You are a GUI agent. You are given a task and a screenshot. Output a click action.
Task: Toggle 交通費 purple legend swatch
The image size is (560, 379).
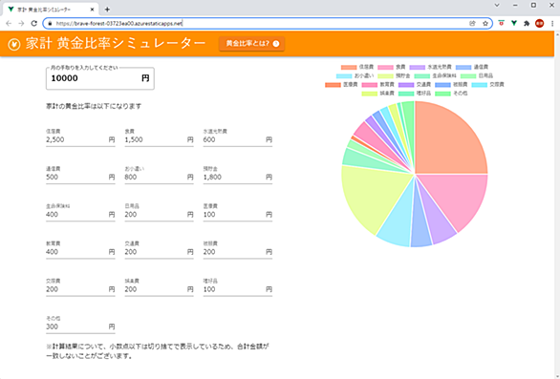[406, 85]
